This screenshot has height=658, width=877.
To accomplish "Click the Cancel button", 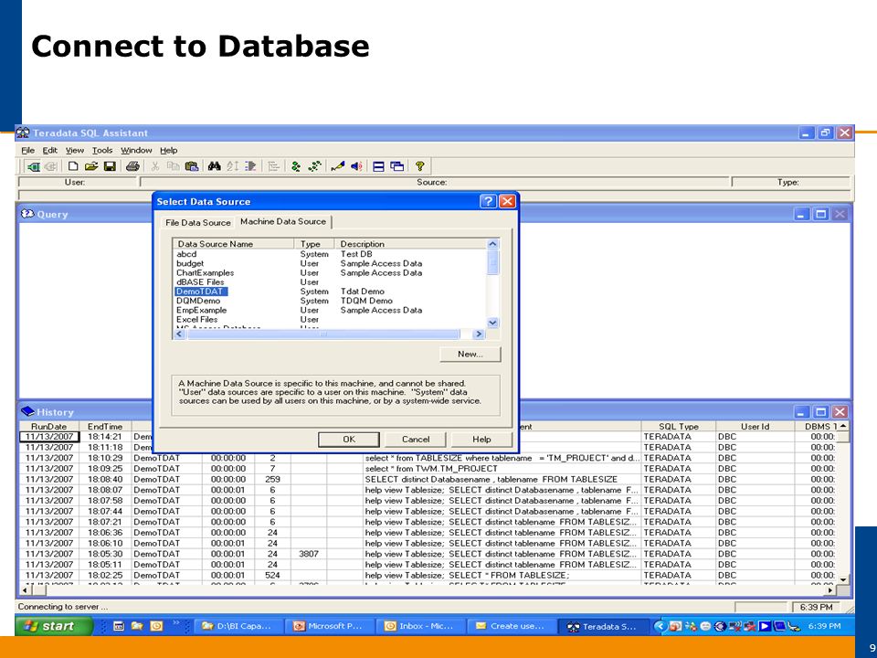I will [x=416, y=440].
